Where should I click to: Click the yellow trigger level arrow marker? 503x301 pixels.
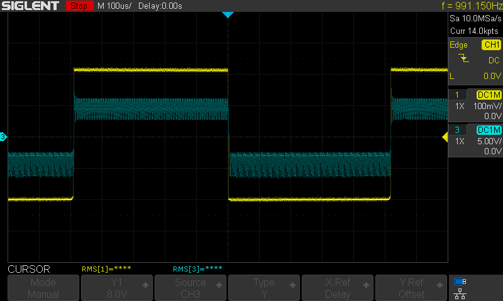coord(445,137)
